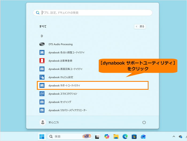Open File Explorer from taskbar
The width and height of the screenshot is (187, 141).
click(x=116, y=136)
